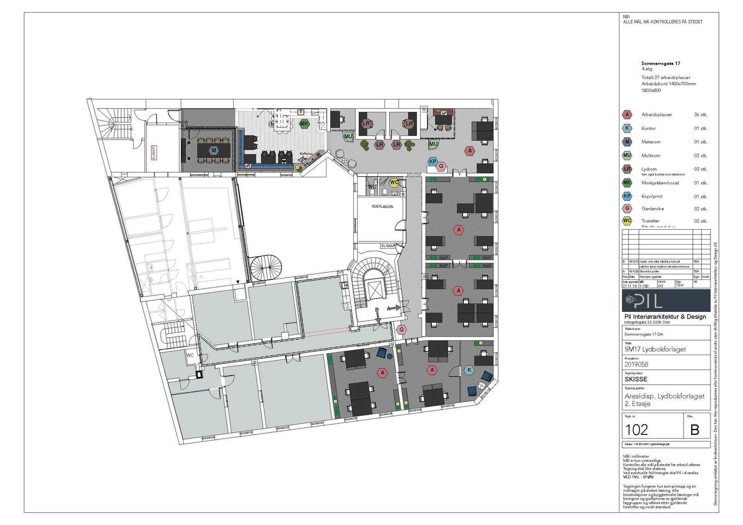The image size is (743, 525).
Task: Click the large revision letter B
Action: (x=695, y=430)
